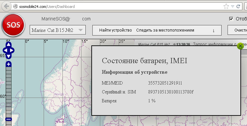Image resolution: width=247 pixels, height=126 pixels.
Task: Expand command bar with down arrow
Action: [213, 31]
